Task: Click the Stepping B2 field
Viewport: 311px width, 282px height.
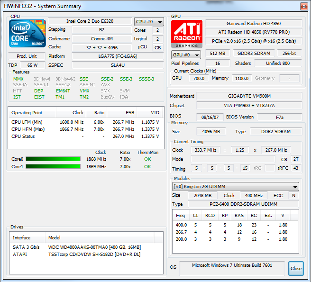Action: 102,30
